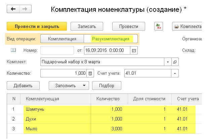This screenshot has height=139, width=209.
Task: Click the Провести button
Action: 129,26
